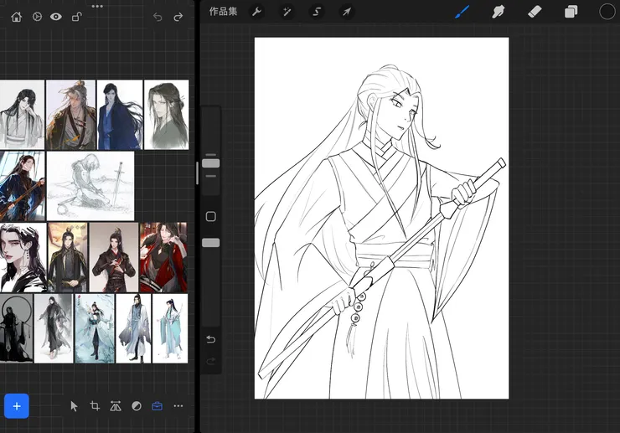
Task: Toggle the eye visibility icon
Action: coord(56,17)
